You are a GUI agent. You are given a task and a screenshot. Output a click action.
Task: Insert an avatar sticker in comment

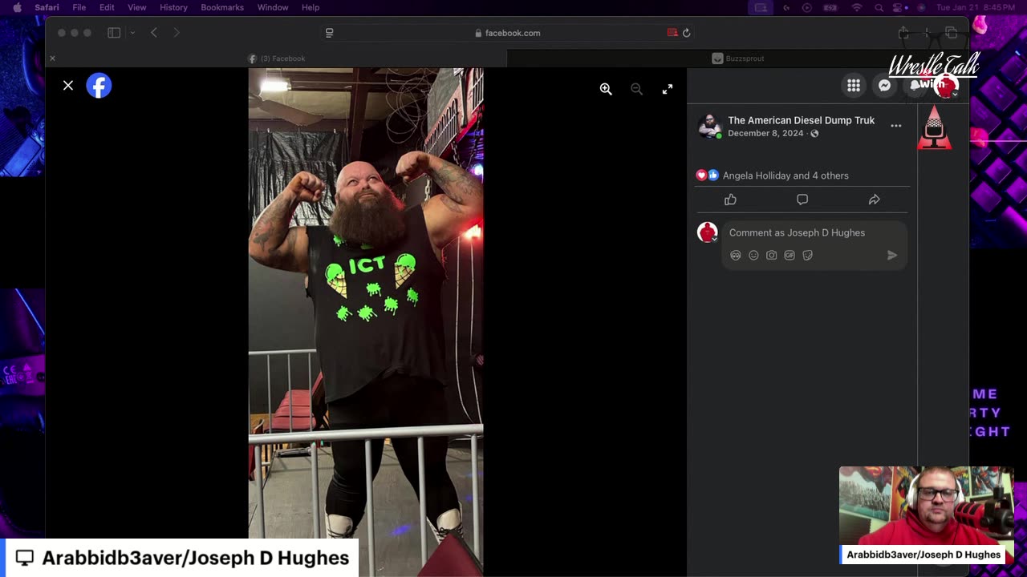pyautogui.click(x=736, y=255)
